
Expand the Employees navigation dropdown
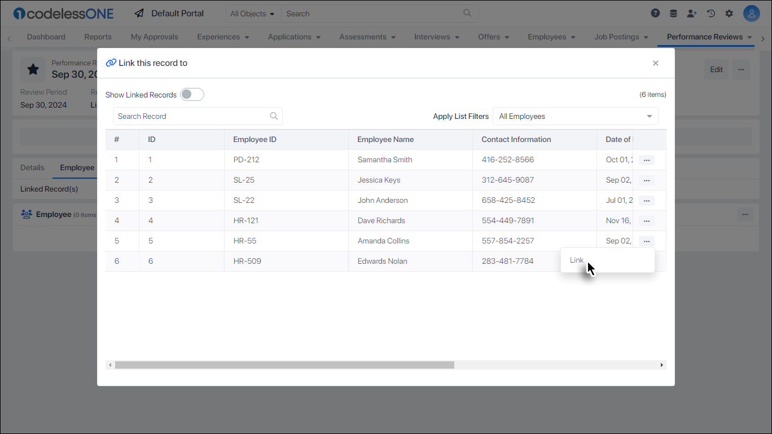pyautogui.click(x=551, y=37)
